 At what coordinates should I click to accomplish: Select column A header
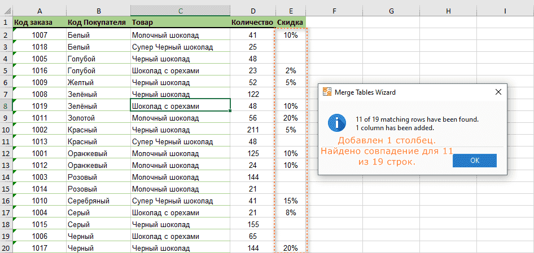point(39,11)
